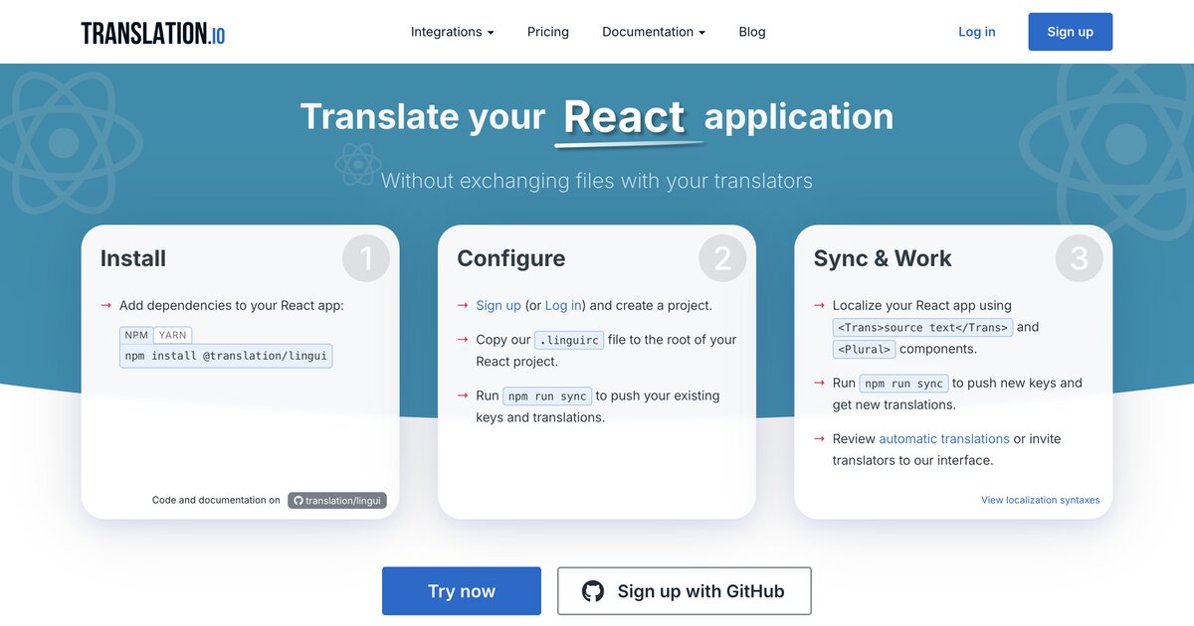Viewport: 1194px width, 626px height.
Task: Click the Translation.io logo
Action: click(153, 33)
